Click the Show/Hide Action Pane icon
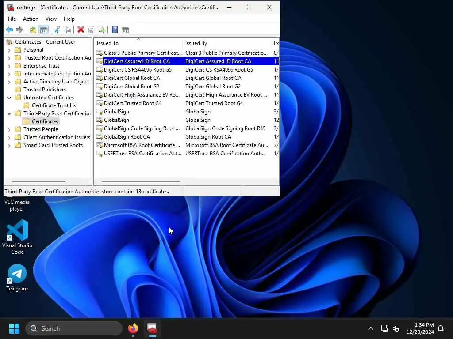The width and height of the screenshot is (453, 339). 125,30
